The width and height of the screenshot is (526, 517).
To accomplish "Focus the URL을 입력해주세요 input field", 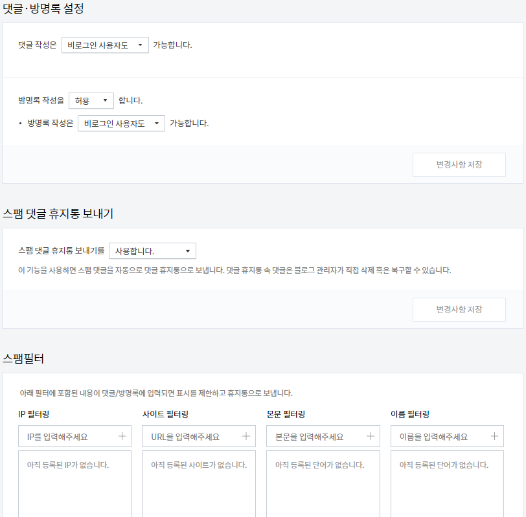I will [199, 436].
